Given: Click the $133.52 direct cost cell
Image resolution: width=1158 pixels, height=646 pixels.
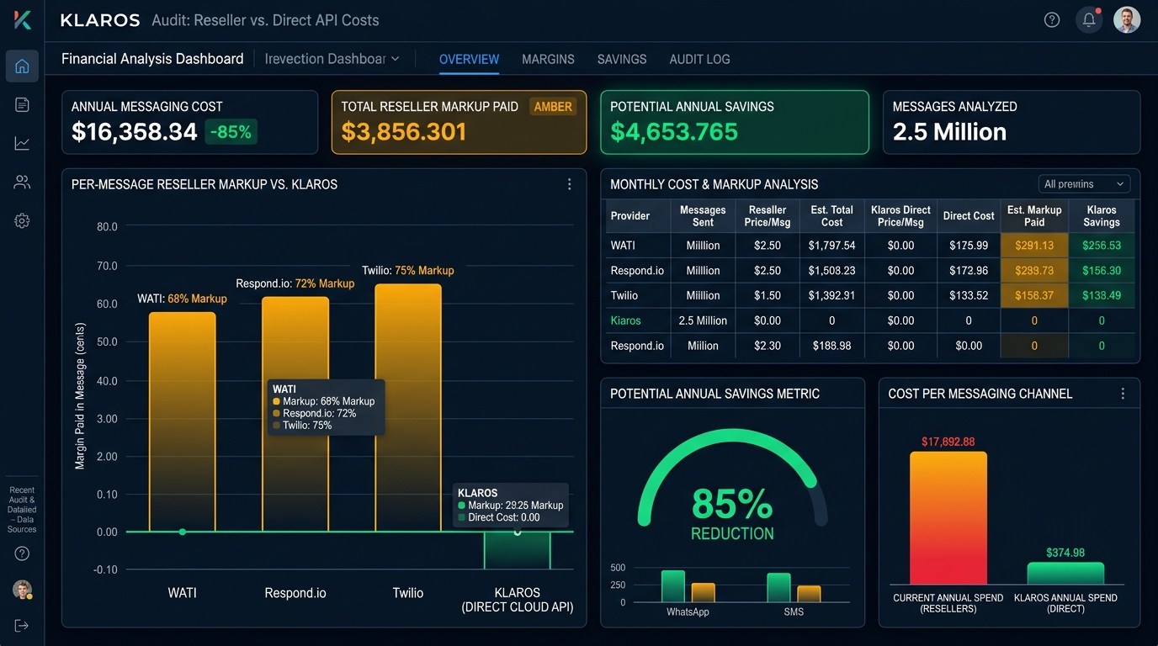Looking at the screenshot, I should coord(969,295).
